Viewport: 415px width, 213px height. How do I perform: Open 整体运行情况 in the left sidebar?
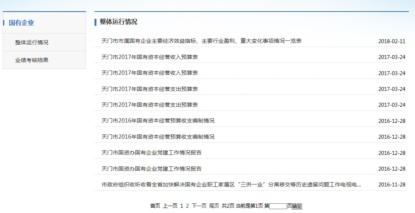coord(32,42)
